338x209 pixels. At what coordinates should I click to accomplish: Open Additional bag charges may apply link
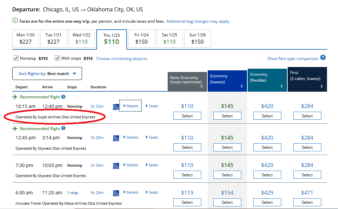[198, 21]
